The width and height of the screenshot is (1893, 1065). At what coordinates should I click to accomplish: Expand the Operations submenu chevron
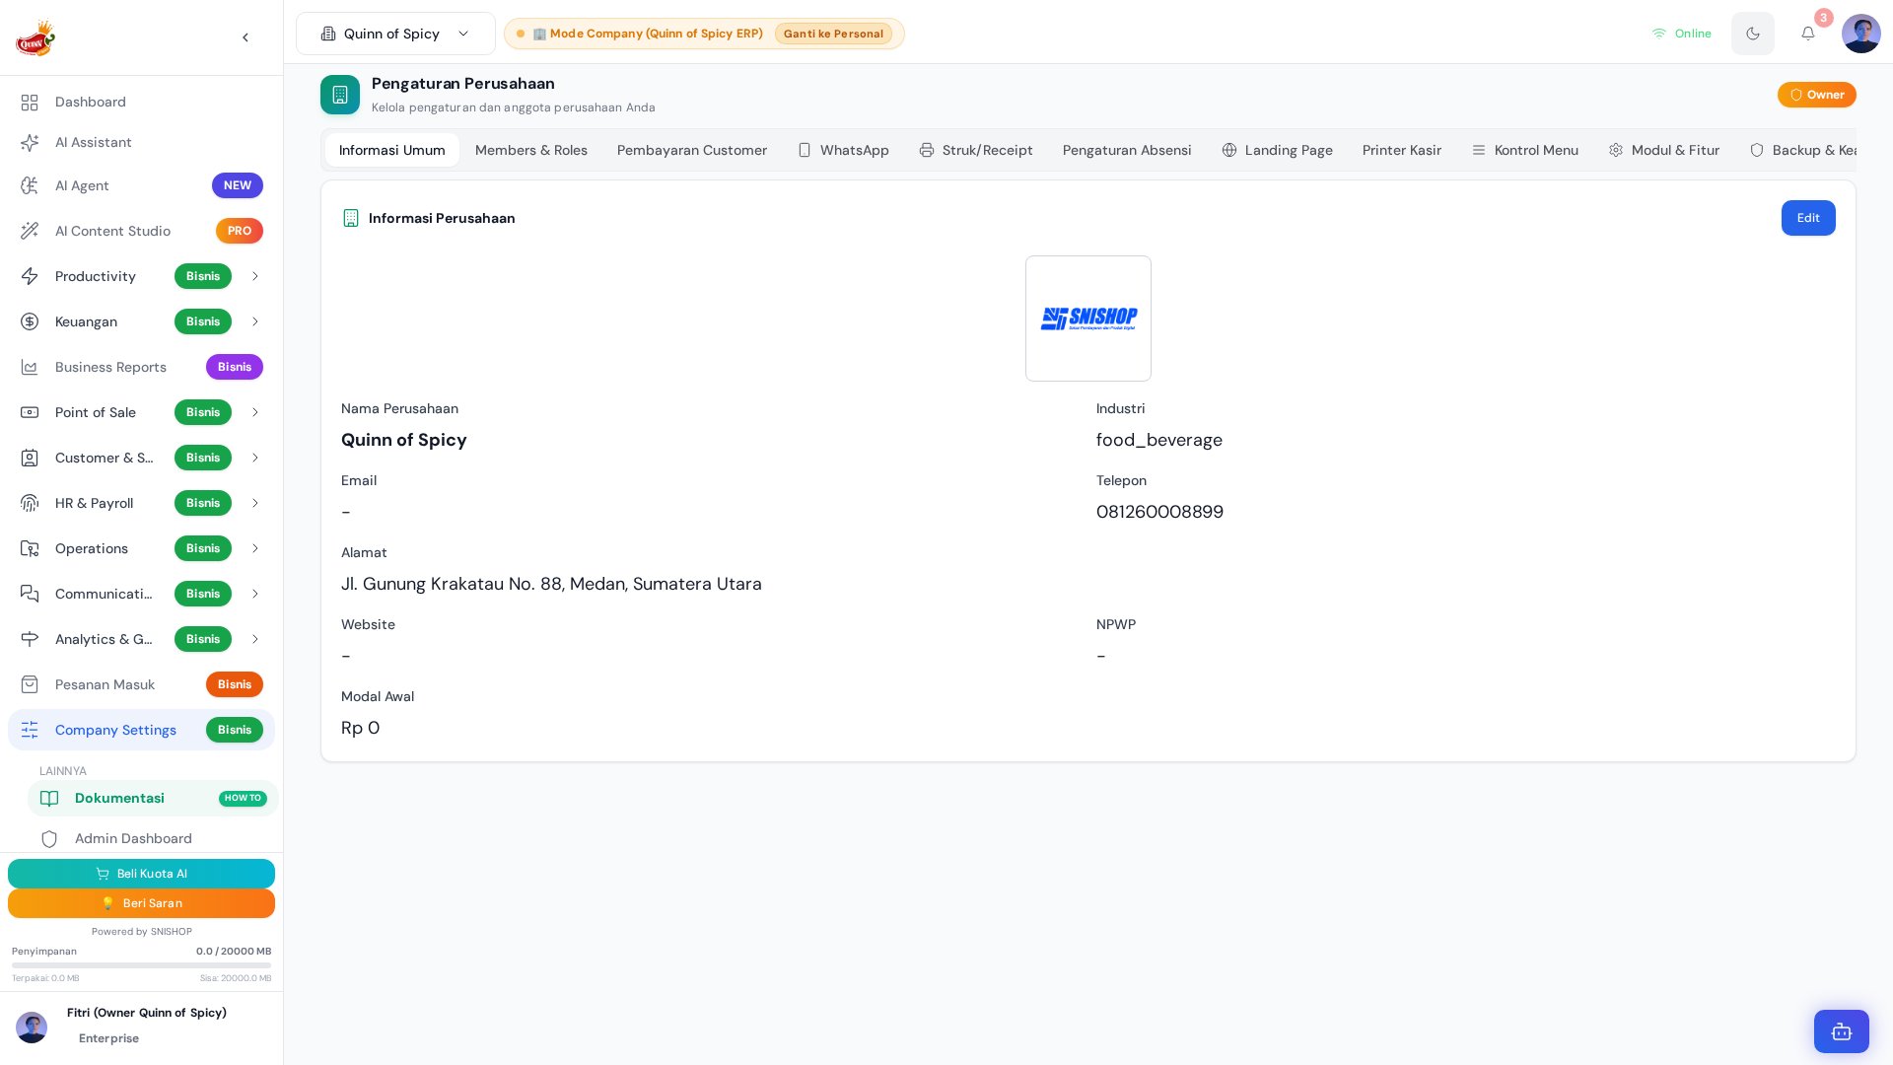pyautogui.click(x=255, y=548)
